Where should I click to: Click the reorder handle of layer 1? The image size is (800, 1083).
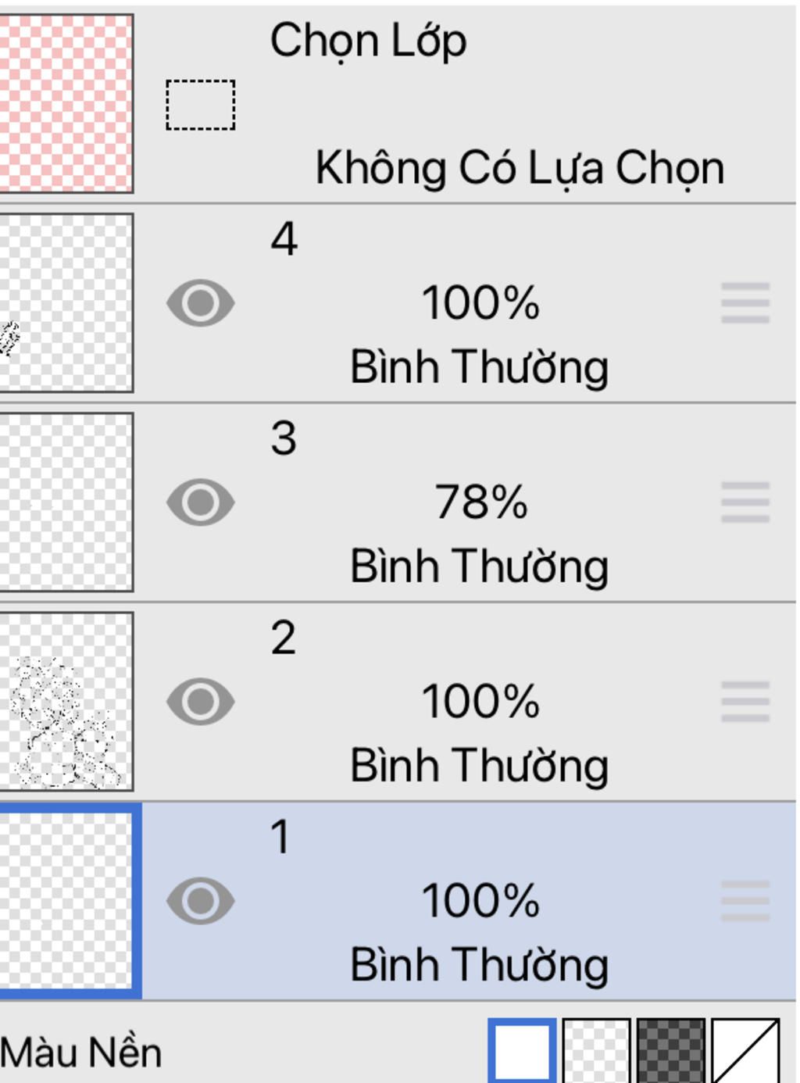pyautogui.click(x=745, y=901)
